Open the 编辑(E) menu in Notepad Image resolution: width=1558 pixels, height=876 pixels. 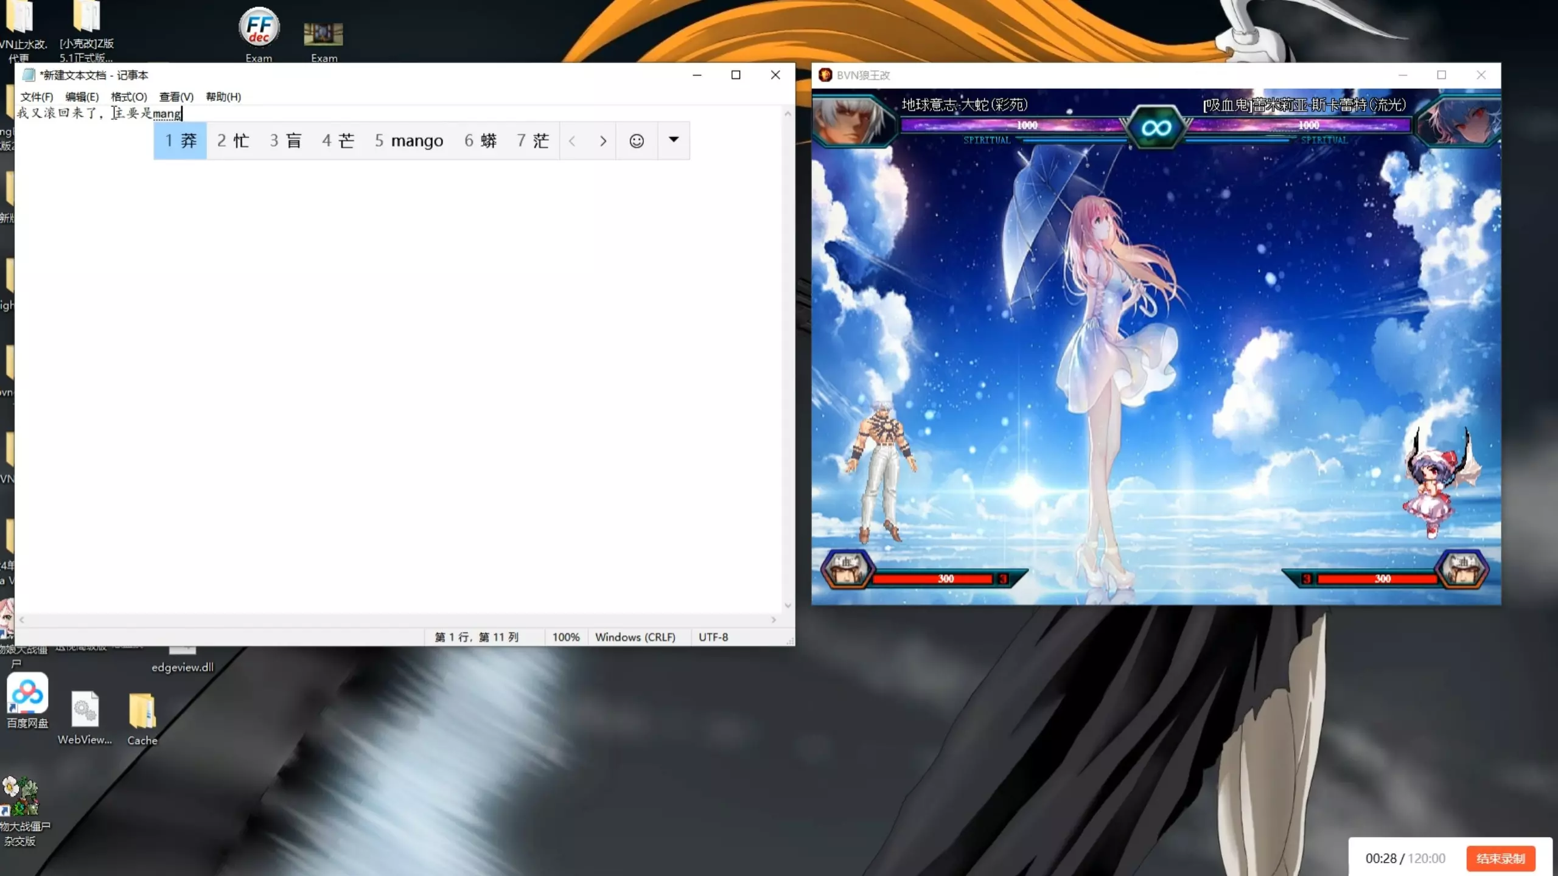click(x=82, y=97)
